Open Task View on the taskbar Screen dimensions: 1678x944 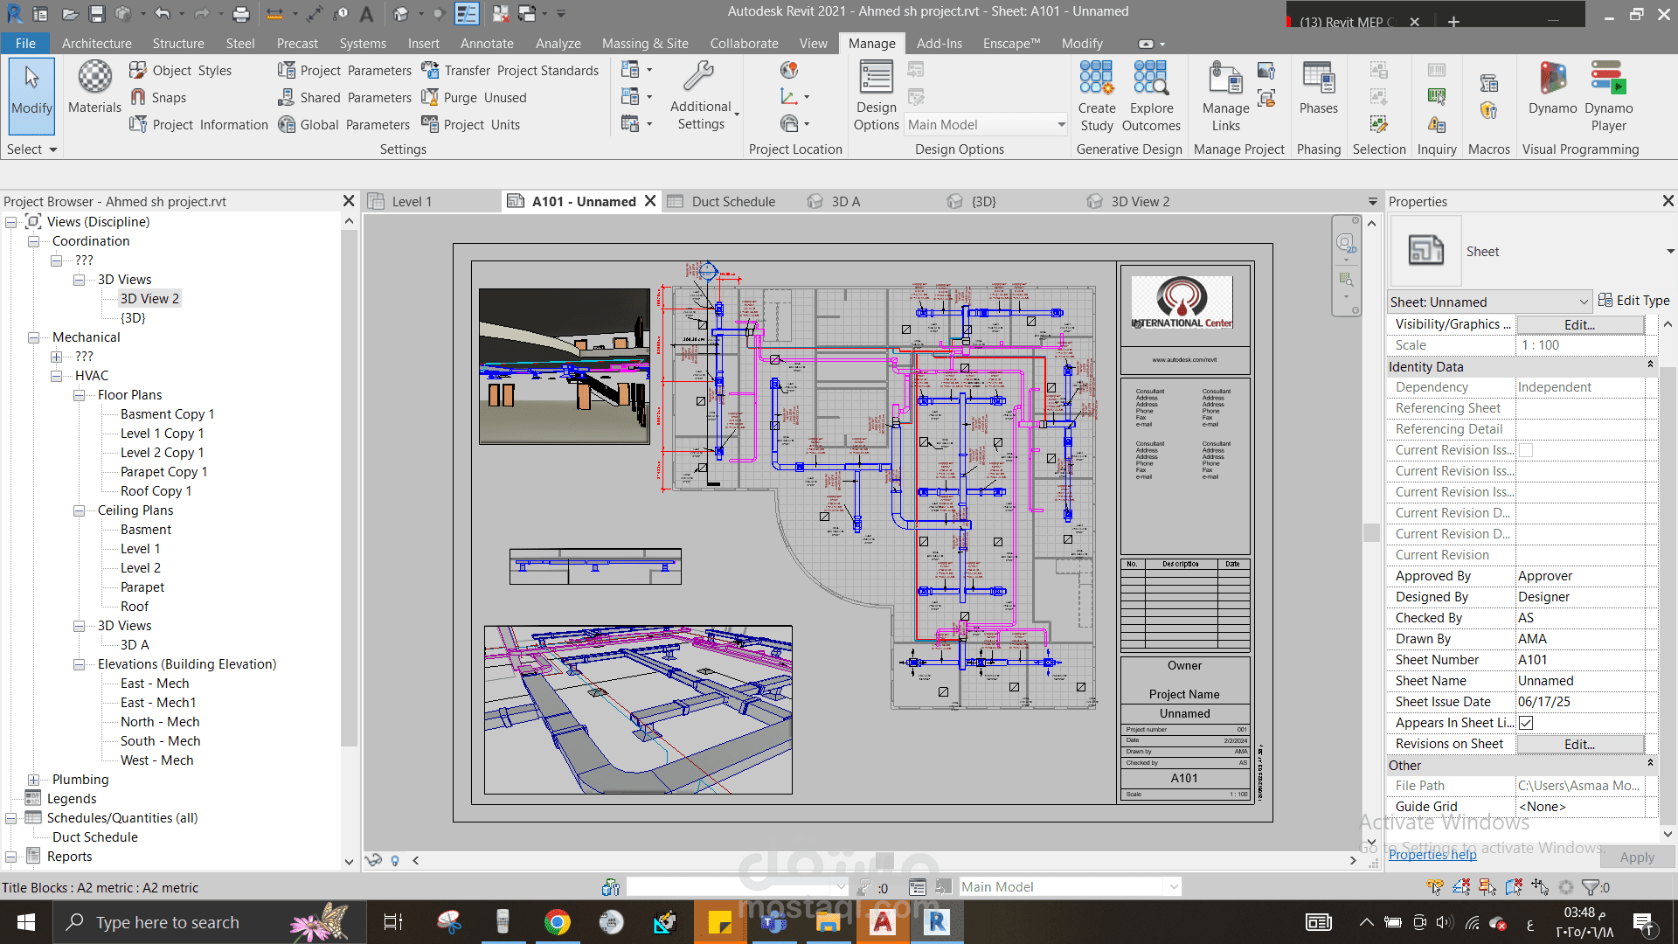pos(393,922)
